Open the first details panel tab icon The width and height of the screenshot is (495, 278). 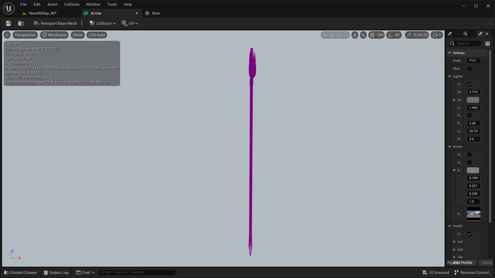(x=450, y=34)
